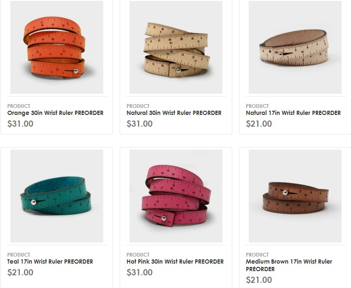Open the Natural 30in wrist ruler image
351x288 pixels.
coord(176,47)
